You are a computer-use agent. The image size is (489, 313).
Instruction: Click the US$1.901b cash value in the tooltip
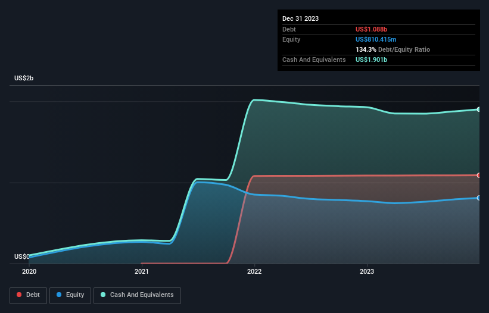point(371,60)
